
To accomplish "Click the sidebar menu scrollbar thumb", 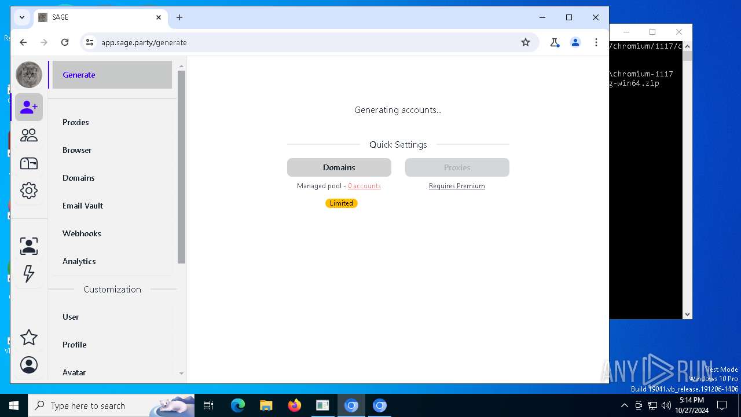I will click(x=181, y=167).
